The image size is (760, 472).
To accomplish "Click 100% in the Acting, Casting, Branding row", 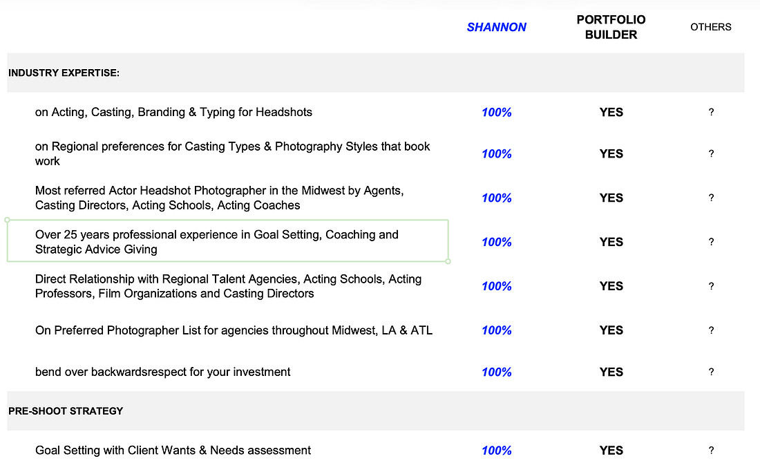I will point(496,113).
